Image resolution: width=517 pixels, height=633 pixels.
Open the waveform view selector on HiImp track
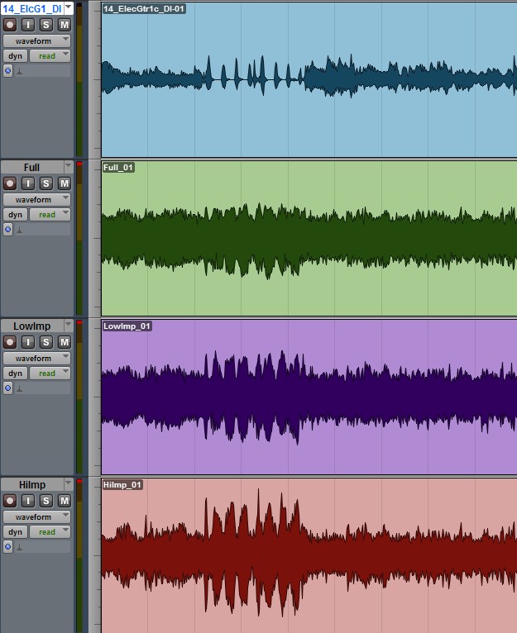[36, 516]
